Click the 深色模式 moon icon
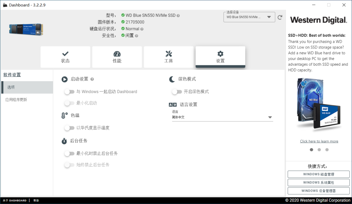The width and height of the screenshot is (352, 204). pyautogui.click(x=172, y=79)
